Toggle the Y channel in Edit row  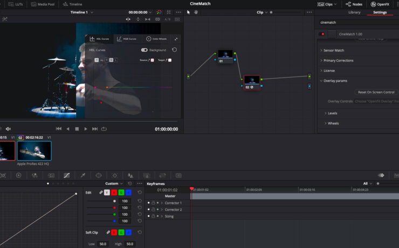107,192
